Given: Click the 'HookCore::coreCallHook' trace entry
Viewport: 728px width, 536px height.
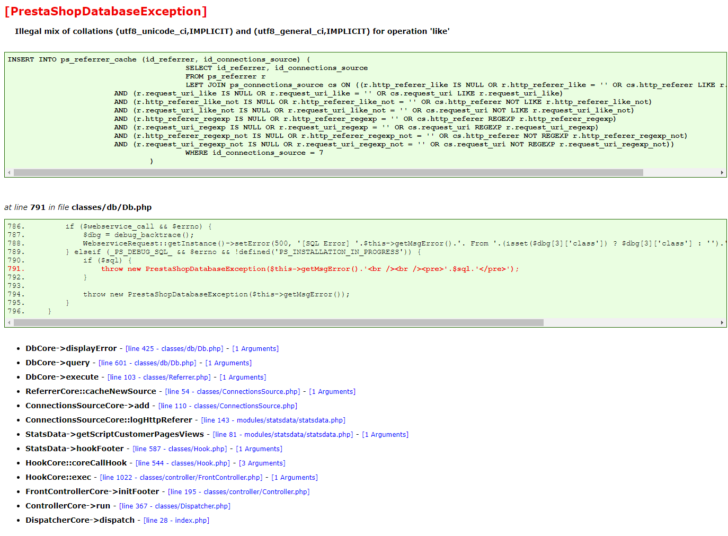Looking at the screenshot, I should click(x=76, y=463).
